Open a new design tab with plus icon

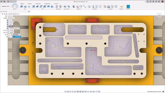pos(148,2)
